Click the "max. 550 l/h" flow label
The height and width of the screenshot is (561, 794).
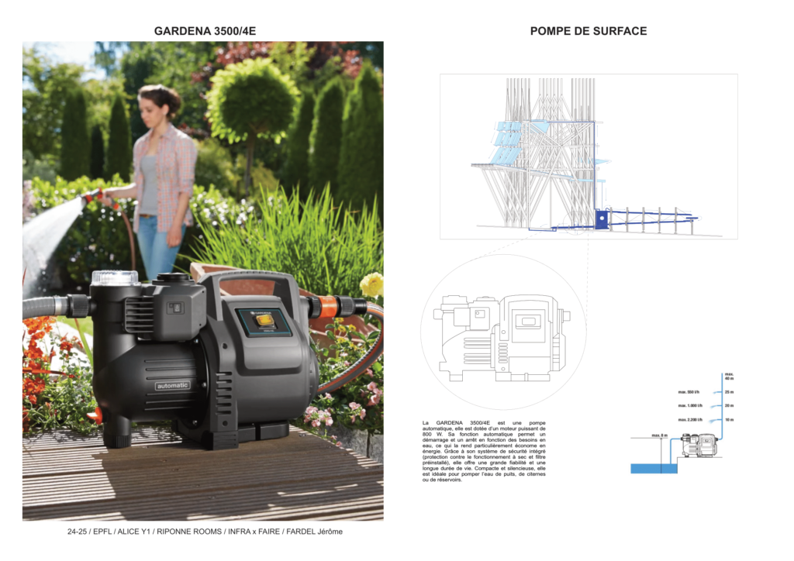coord(689,392)
